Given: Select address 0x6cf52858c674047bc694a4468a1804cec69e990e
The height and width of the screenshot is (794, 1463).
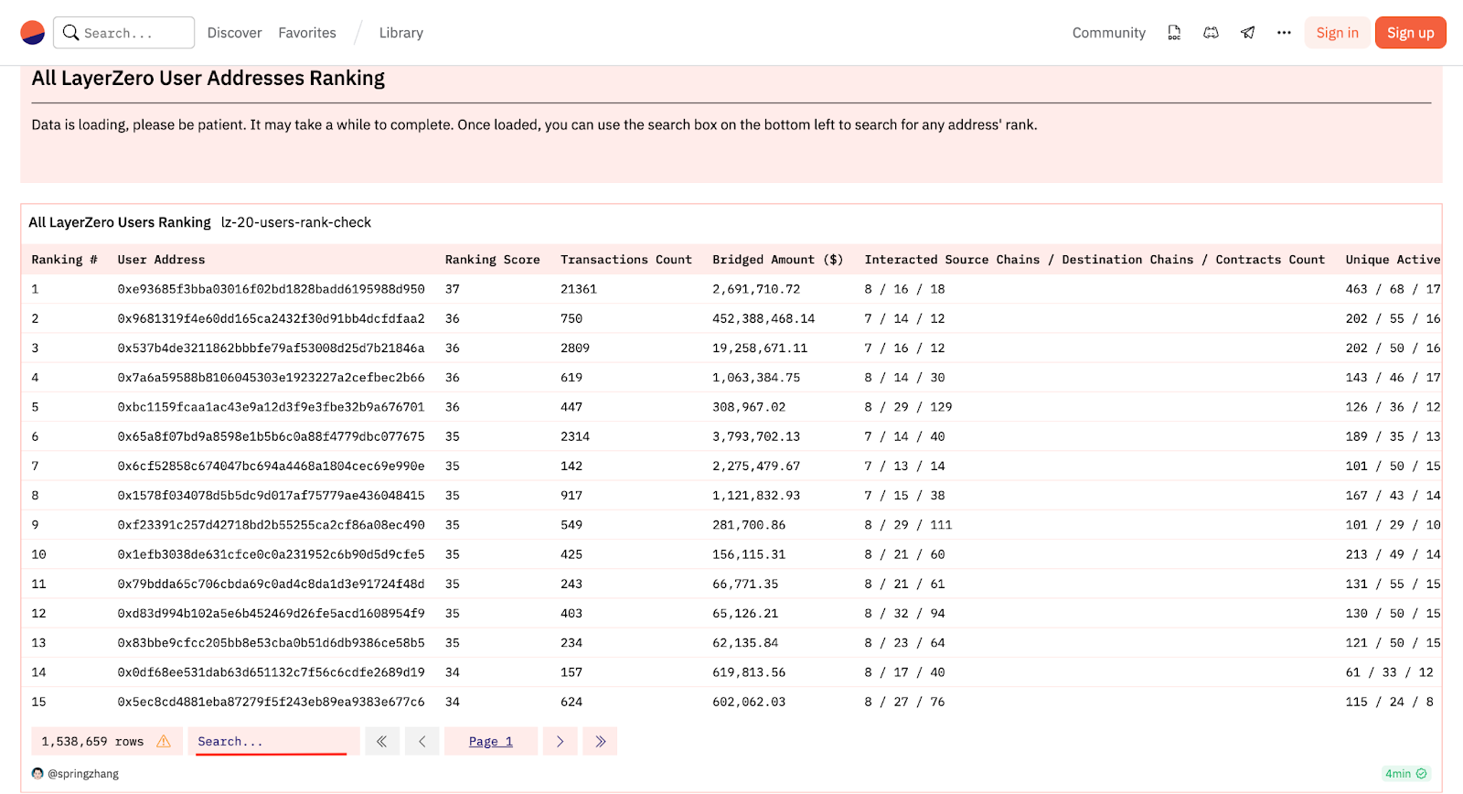Looking at the screenshot, I should point(271,466).
